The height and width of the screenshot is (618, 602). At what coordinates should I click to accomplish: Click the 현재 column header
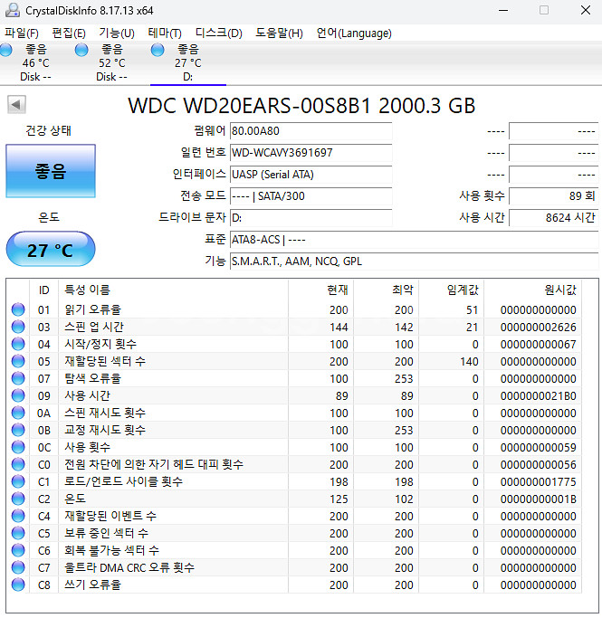pyautogui.click(x=320, y=290)
